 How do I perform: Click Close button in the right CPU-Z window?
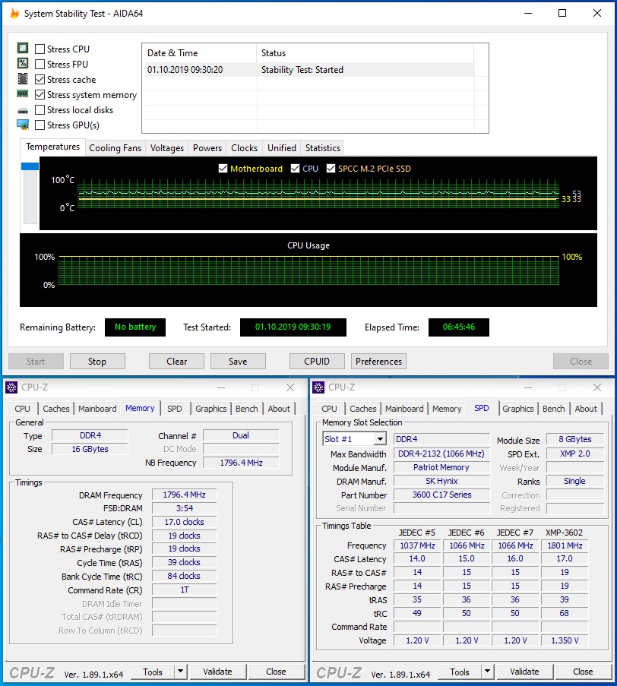pyautogui.click(x=583, y=672)
